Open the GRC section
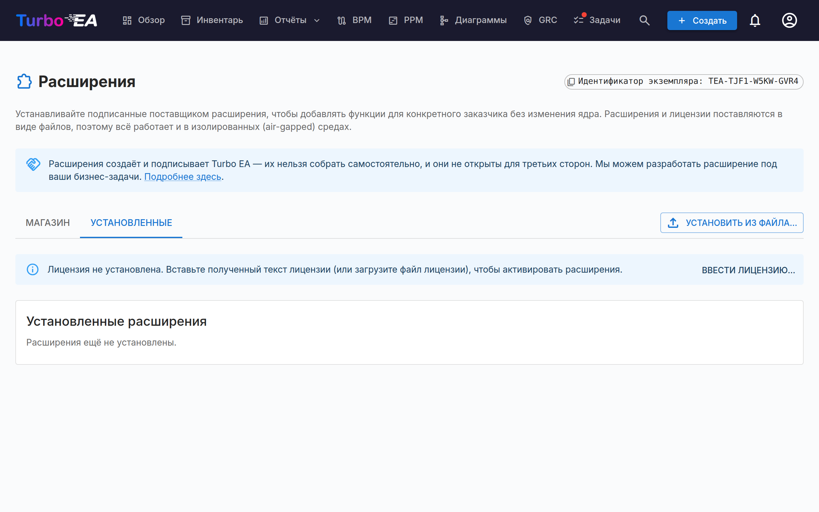 coord(540,20)
